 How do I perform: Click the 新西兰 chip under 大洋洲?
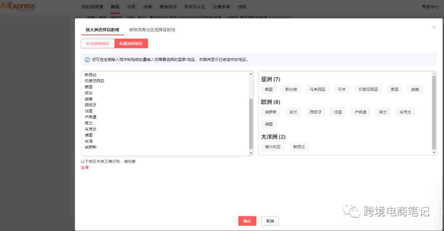tap(299, 147)
